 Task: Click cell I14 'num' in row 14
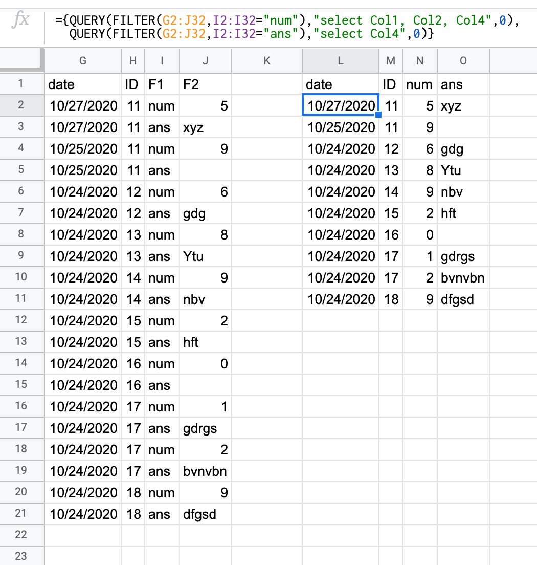(162, 363)
